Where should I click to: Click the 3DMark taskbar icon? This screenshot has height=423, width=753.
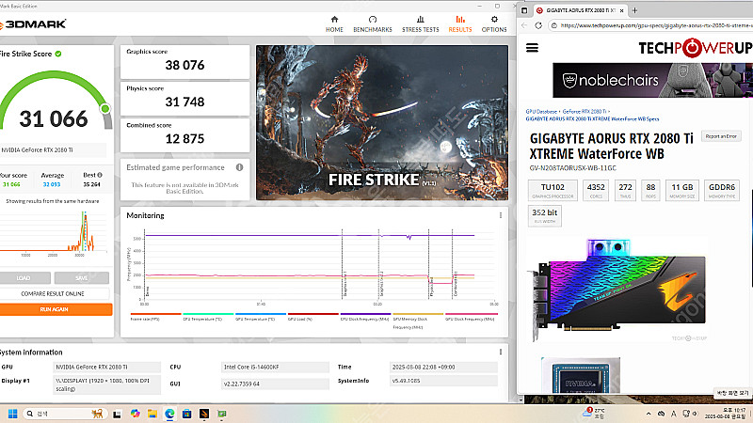[204, 414]
